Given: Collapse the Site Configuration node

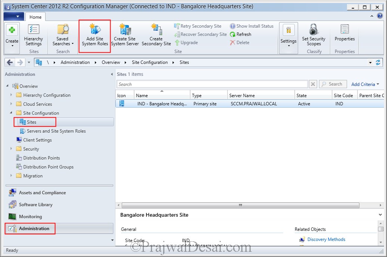Looking at the screenshot, I should click(x=11, y=112).
